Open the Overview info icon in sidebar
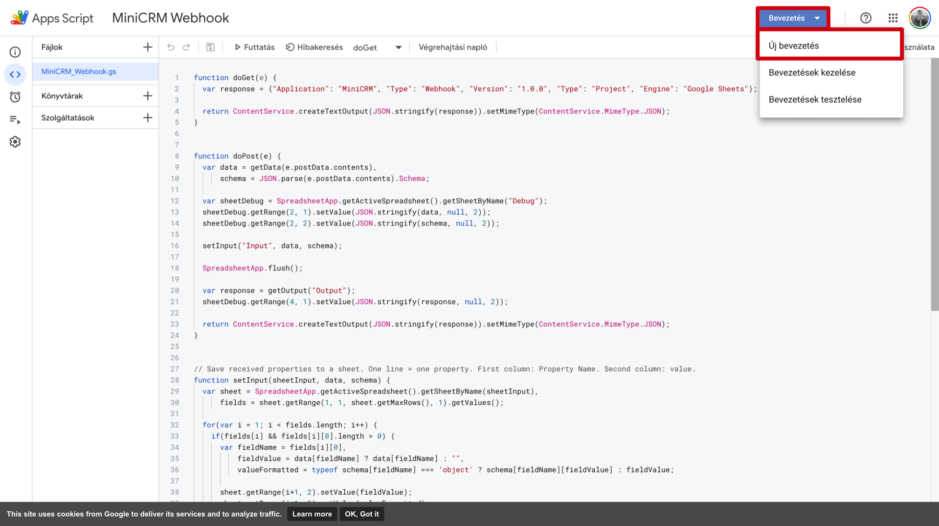 (15, 52)
